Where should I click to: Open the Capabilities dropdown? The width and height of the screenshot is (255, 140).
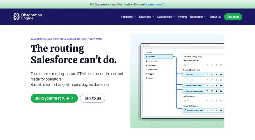pyautogui.click(x=166, y=17)
